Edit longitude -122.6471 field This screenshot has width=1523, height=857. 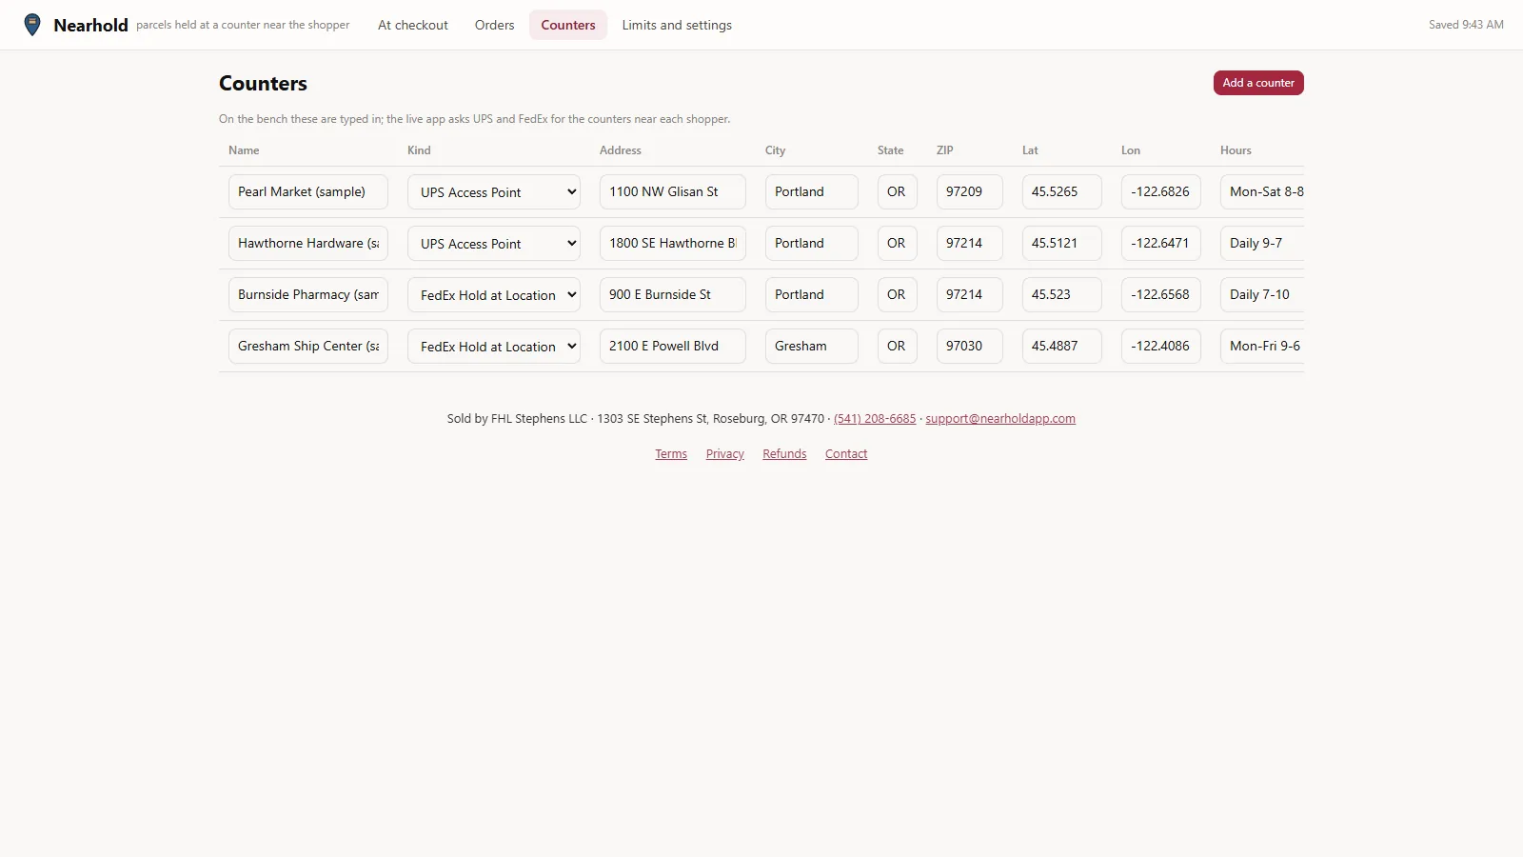[x=1161, y=243]
